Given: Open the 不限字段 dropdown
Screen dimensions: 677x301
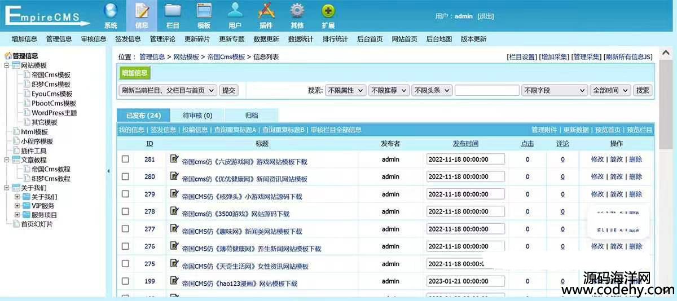Looking at the screenshot, I should point(555,90).
